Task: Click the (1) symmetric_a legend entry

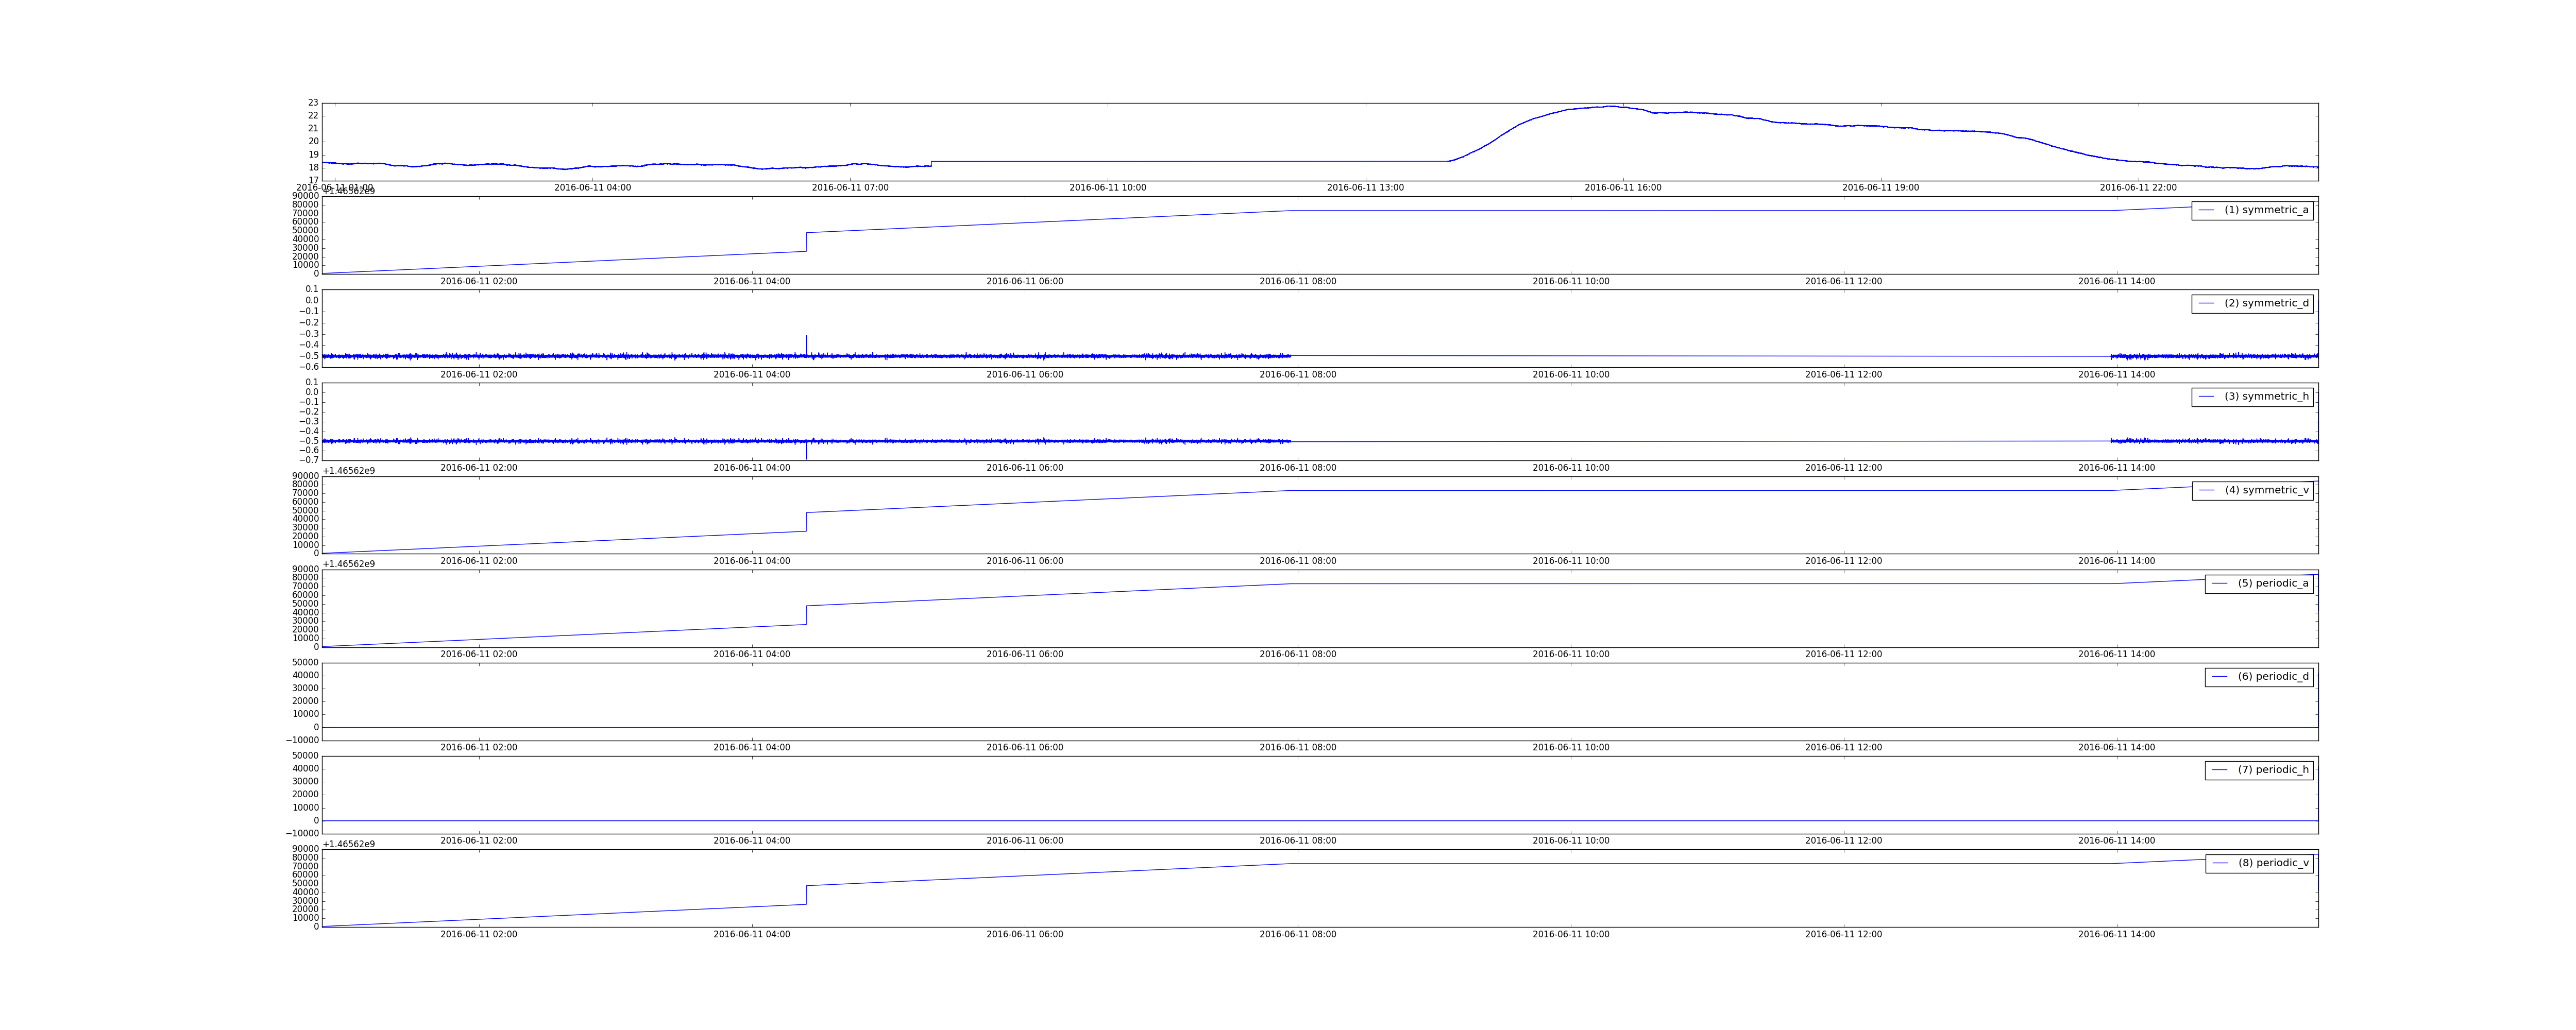Action: 2252,210
